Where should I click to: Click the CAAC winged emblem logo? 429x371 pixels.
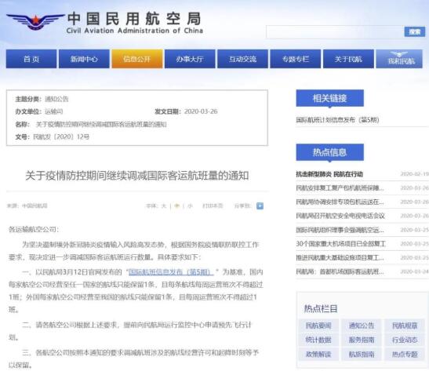[x=35, y=21]
